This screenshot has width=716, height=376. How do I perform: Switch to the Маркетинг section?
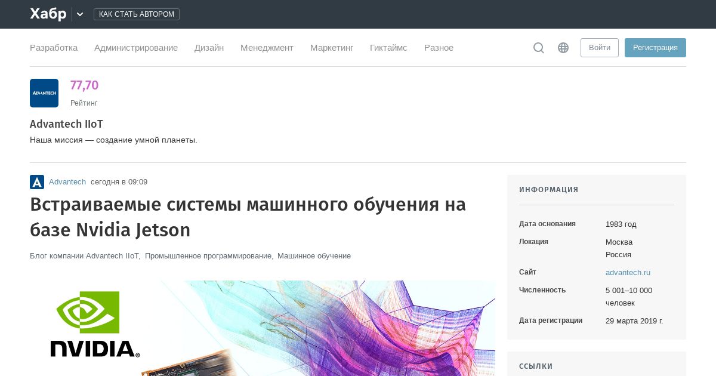coord(332,48)
